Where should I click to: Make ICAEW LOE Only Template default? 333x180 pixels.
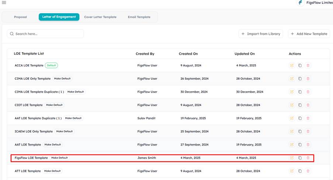pyautogui.click(x=65, y=132)
